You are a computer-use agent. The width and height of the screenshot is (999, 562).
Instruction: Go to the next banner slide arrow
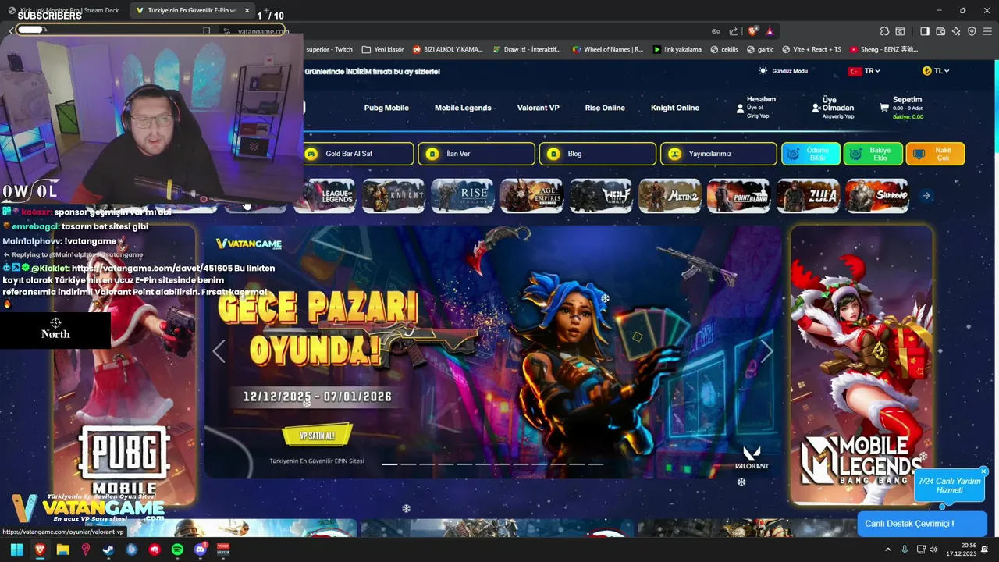(767, 352)
